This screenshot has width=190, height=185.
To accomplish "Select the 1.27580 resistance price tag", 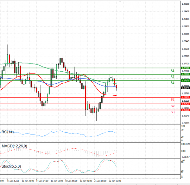I will pyautogui.click(x=185, y=68).
